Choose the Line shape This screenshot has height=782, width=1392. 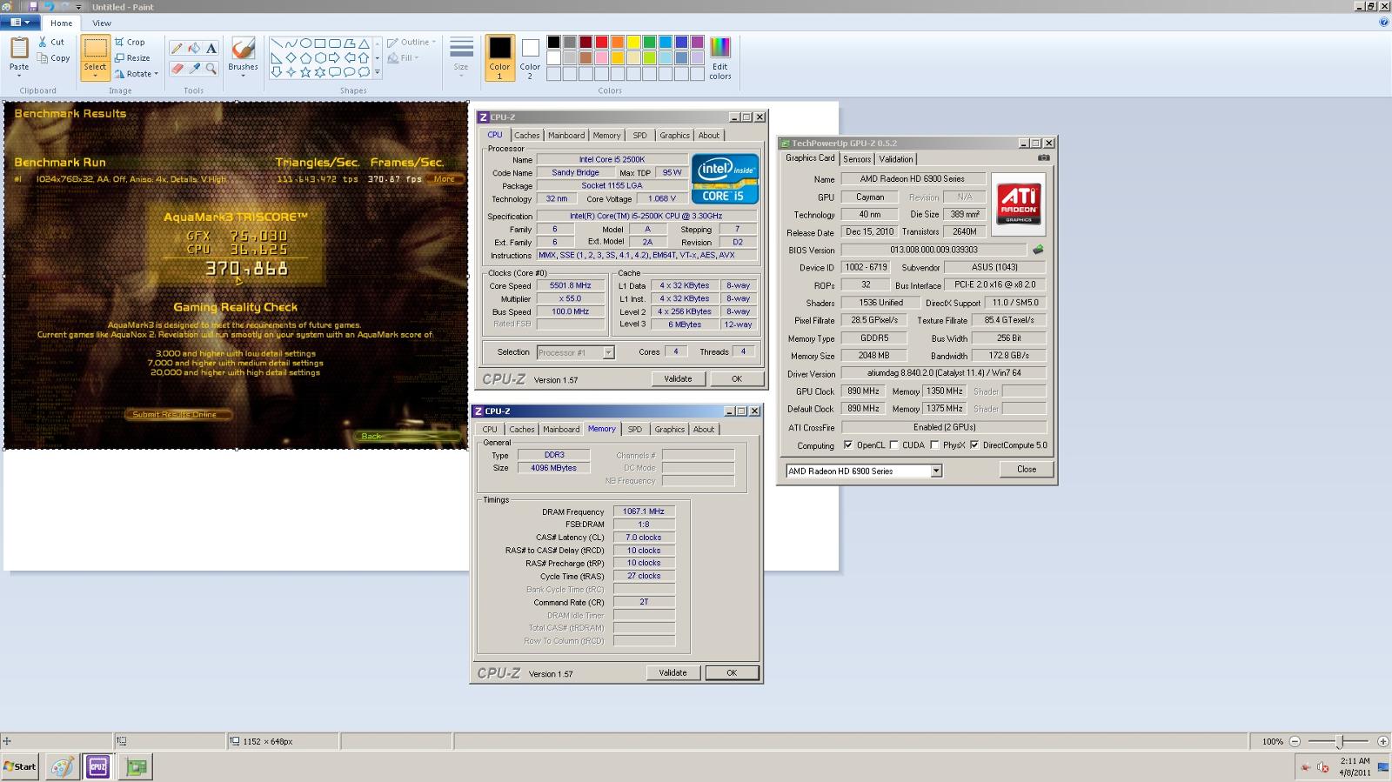pyautogui.click(x=276, y=43)
